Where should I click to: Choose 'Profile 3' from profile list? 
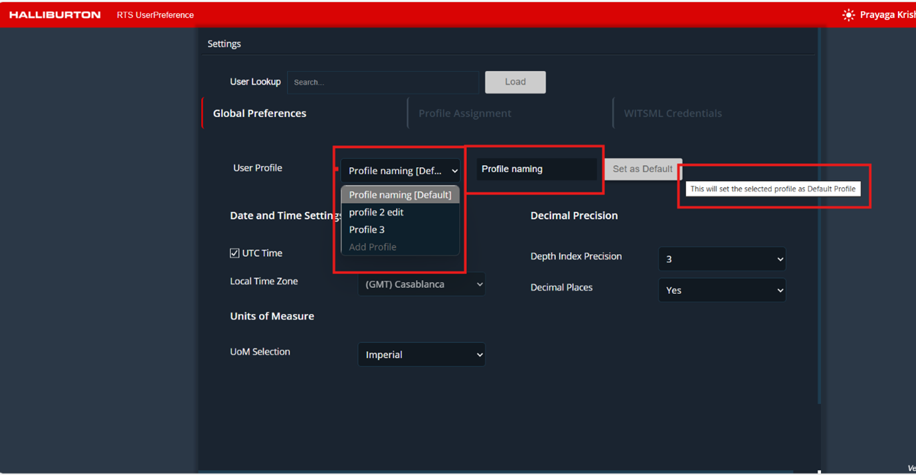pos(367,230)
